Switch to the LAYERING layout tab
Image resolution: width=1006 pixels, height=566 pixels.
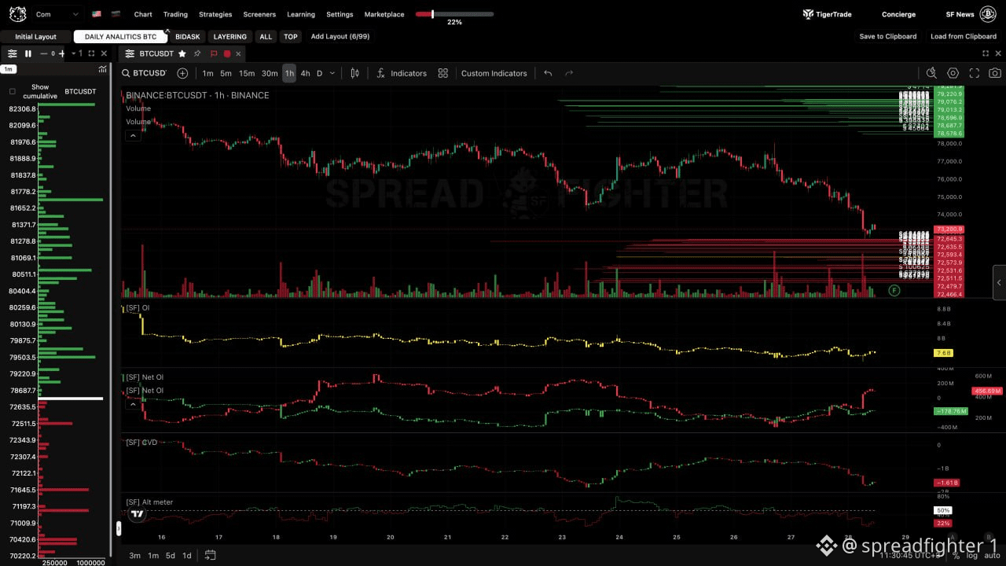pyautogui.click(x=229, y=37)
